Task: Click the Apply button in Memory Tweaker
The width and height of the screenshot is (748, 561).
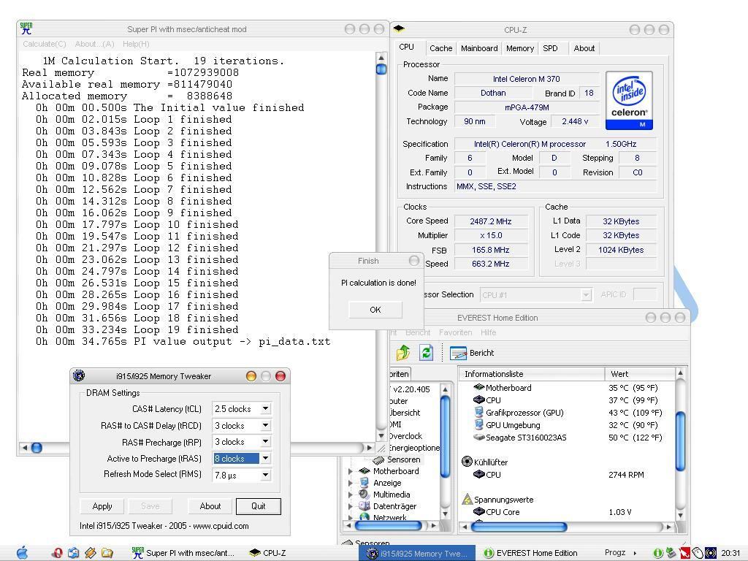Action: (102, 506)
